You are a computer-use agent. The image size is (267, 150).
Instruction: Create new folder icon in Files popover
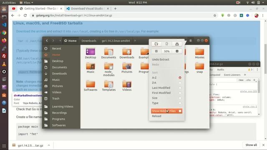156,44
